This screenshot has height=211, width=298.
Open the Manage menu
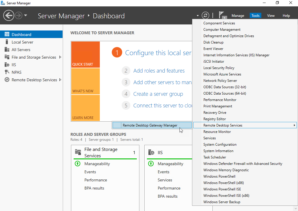click(x=238, y=16)
